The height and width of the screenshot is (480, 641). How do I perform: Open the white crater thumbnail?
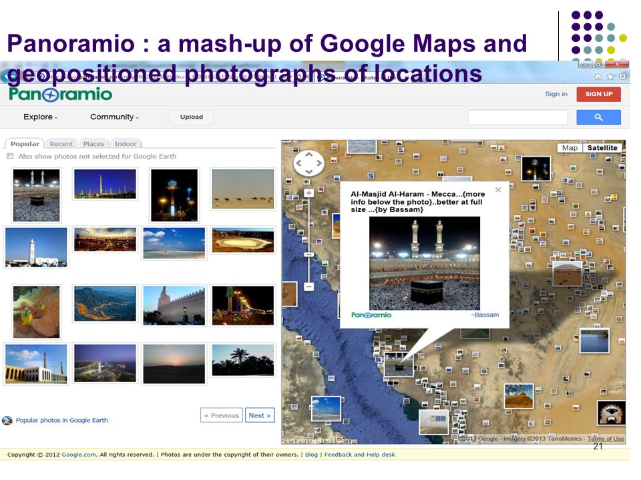click(243, 240)
